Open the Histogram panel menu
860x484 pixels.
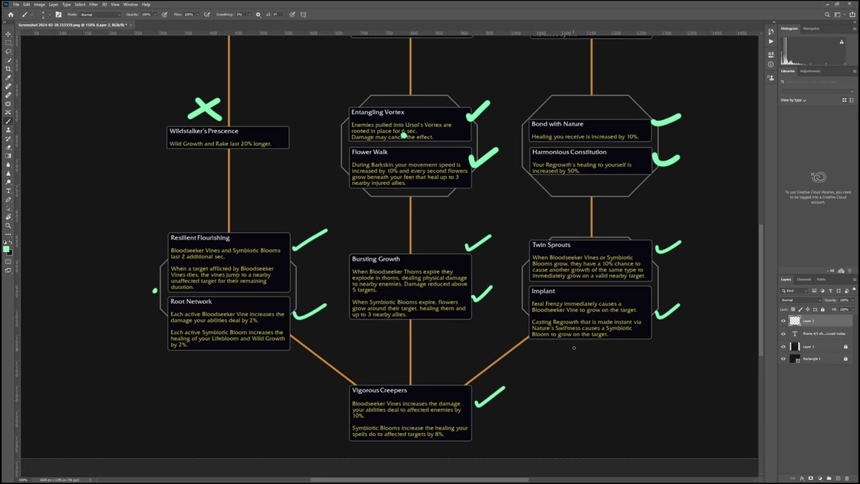(x=854, y=28)
